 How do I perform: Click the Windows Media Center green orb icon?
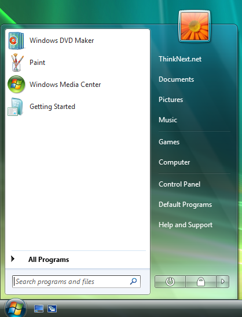tap(16, 84)
